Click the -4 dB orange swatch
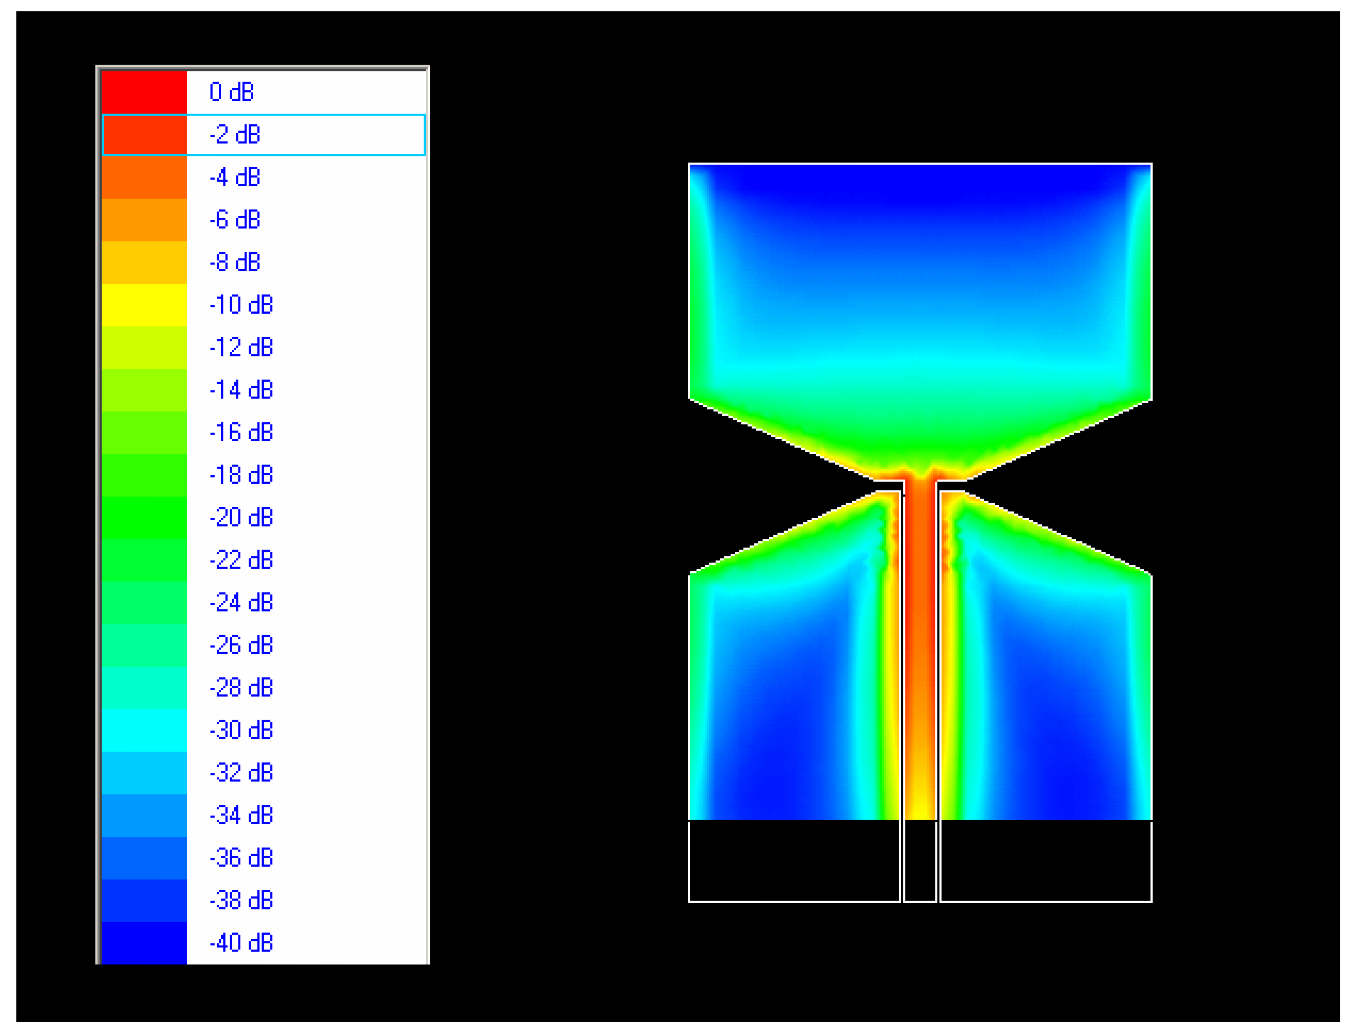The height and width of the screenshot is (1035, 1355). 144,178
